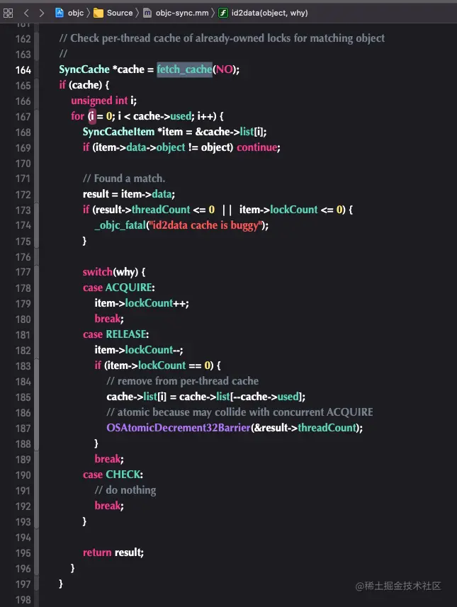
Task: Click the continue keyword on line 169
Action: coord(257,147)
